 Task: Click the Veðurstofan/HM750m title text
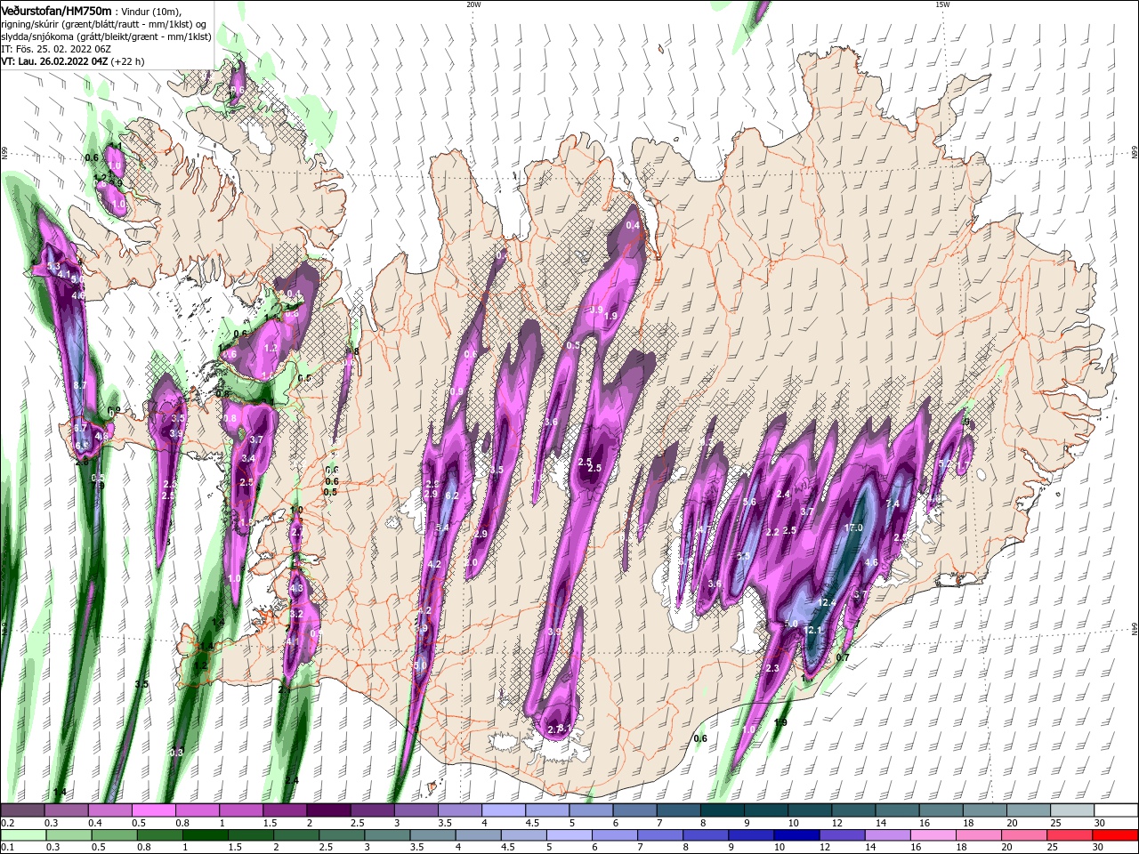coord(56,10)
